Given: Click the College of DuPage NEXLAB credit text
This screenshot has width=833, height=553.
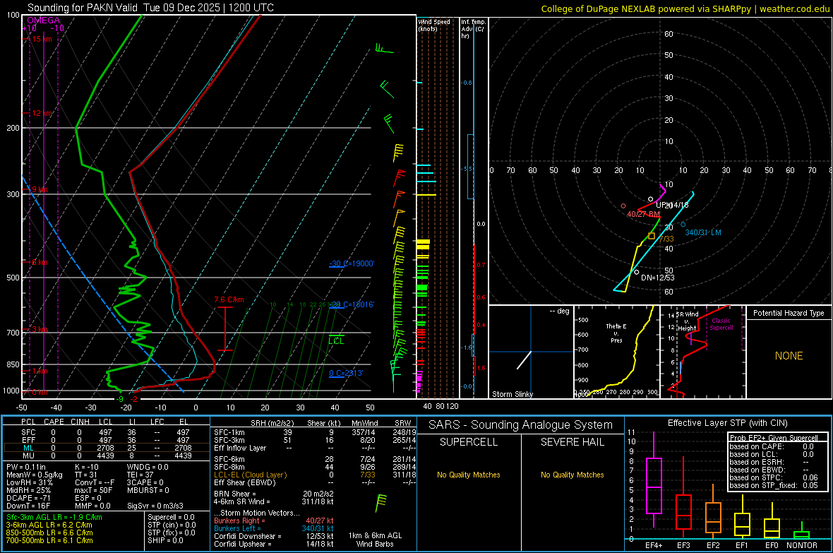Looking at the screenshot, I should (685, 8).
